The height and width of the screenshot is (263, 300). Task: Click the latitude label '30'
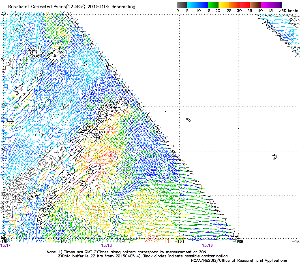3,13
